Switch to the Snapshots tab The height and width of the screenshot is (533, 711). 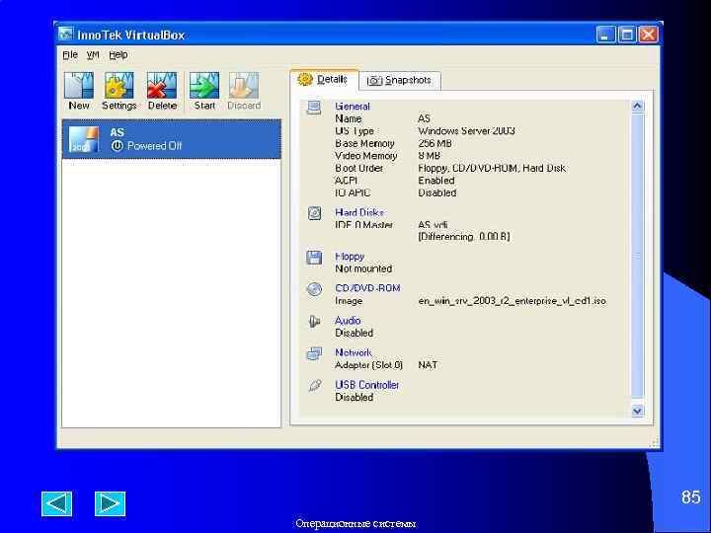pos(400,80)
